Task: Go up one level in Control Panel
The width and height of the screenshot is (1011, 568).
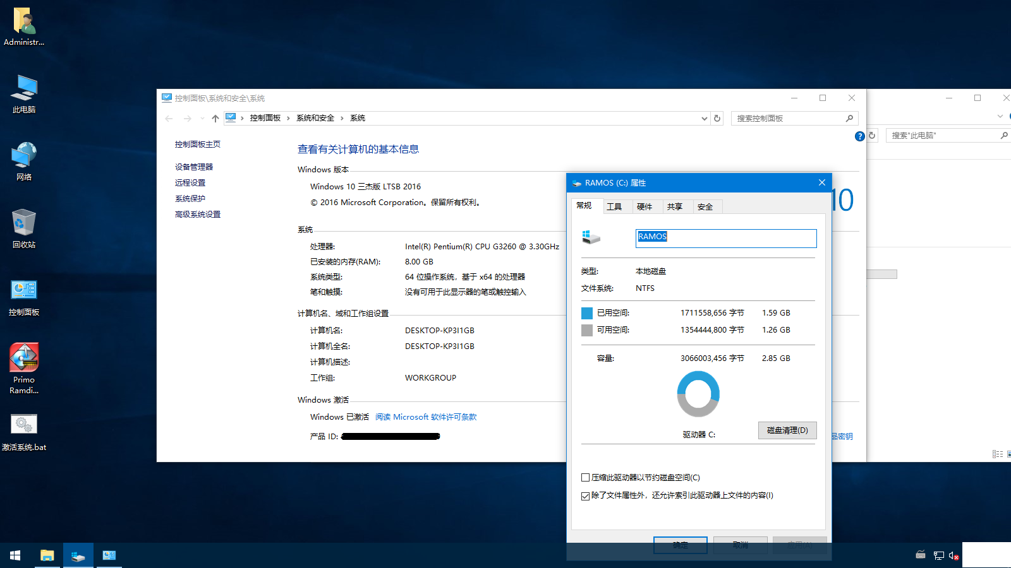Action: pos(215,119)
